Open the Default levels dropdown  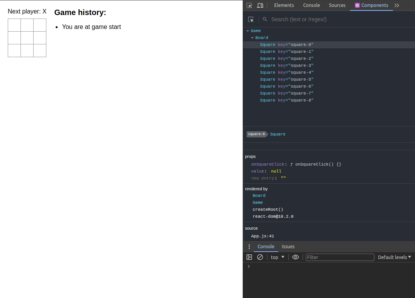click(395, 257)
